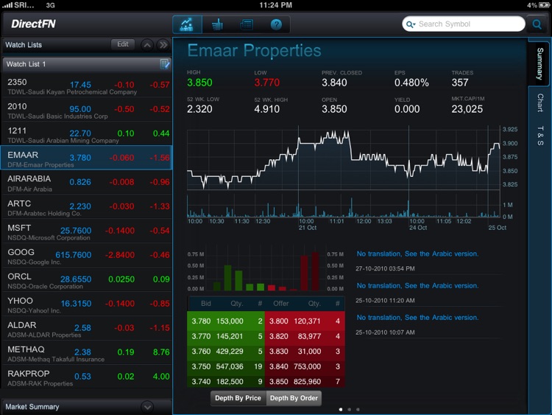Click Edit button in Watch Lists
552x415 pixels.
(x=123, y=44)
